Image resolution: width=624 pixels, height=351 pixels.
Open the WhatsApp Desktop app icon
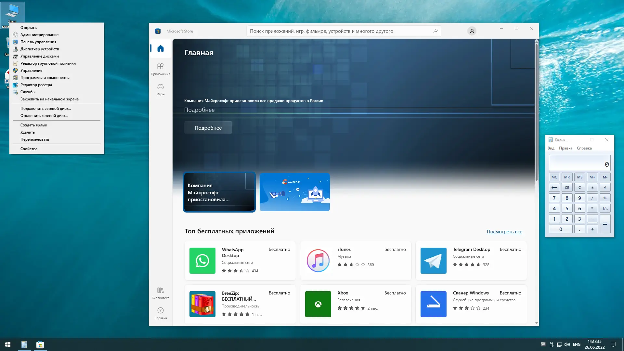[x=202, y=261]
